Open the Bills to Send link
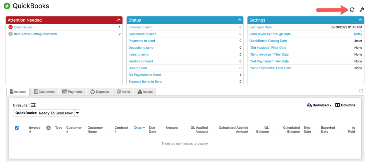This screenshot has width=368, height=165. point(138,68)
